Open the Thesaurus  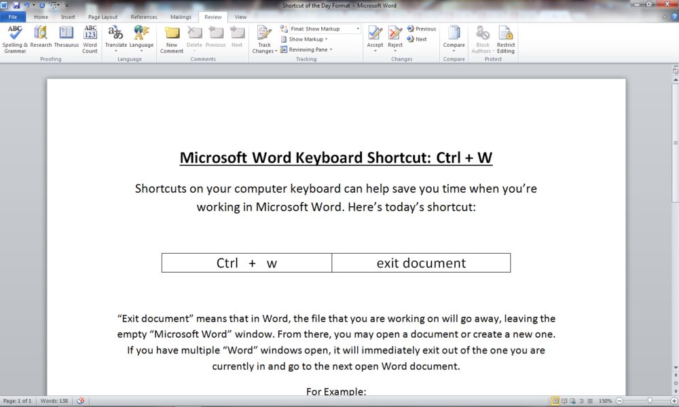(x=66, y=38)
